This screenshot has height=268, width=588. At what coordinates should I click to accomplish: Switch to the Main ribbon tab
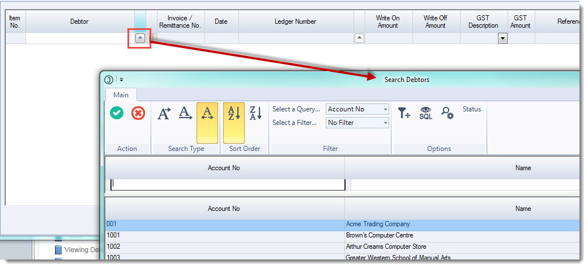pyautogui.click(x=121, y=94)
